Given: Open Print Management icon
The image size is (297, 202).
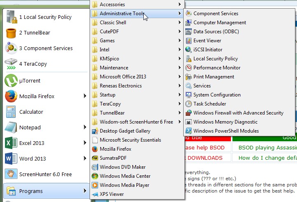Looking at the screenshot, I should [x=189, y=77].
